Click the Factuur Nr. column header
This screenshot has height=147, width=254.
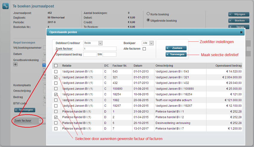(120, 66)
